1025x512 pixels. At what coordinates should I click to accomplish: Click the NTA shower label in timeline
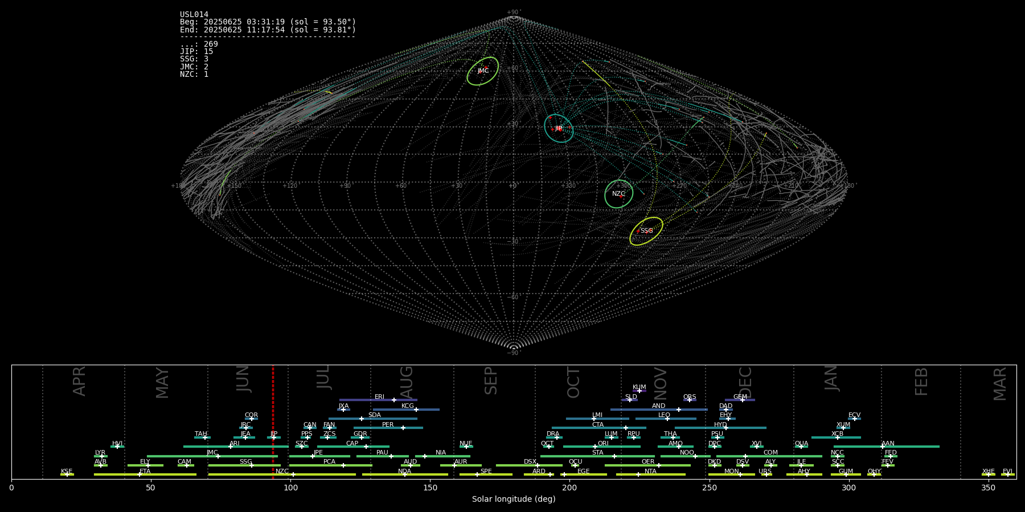(x=650, y=472)
